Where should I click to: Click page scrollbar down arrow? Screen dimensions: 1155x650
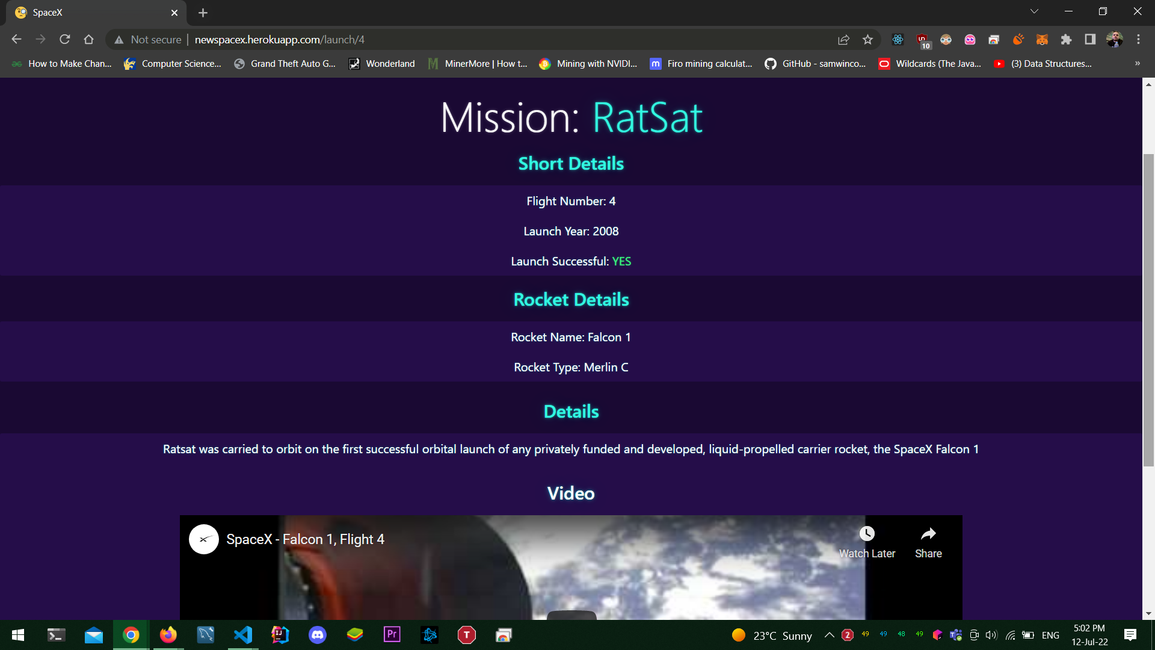[1149, 613]
